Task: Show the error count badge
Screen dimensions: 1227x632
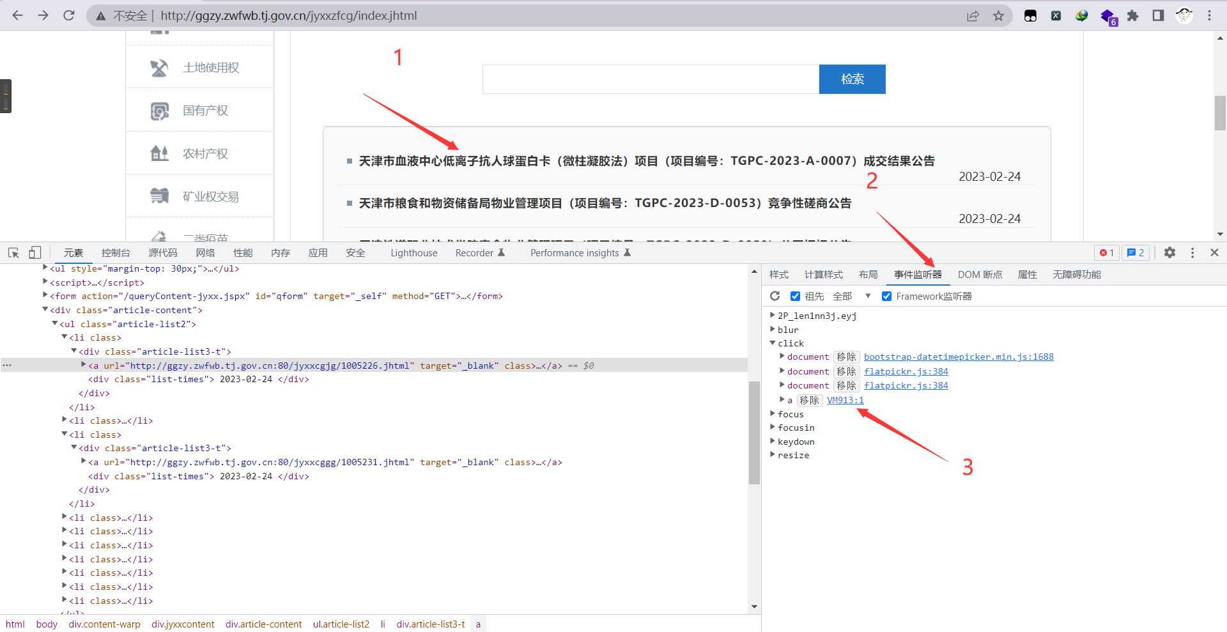Action: pos(1107,252)
